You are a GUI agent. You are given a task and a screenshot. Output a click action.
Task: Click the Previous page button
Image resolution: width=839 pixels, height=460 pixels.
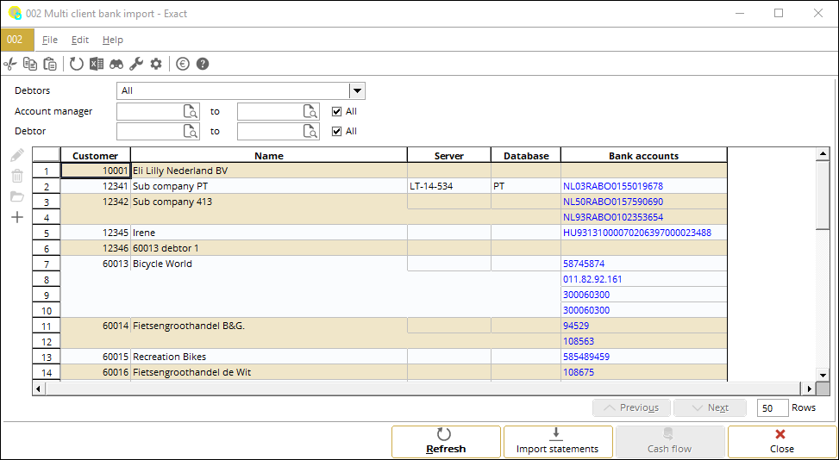(631, 407)
